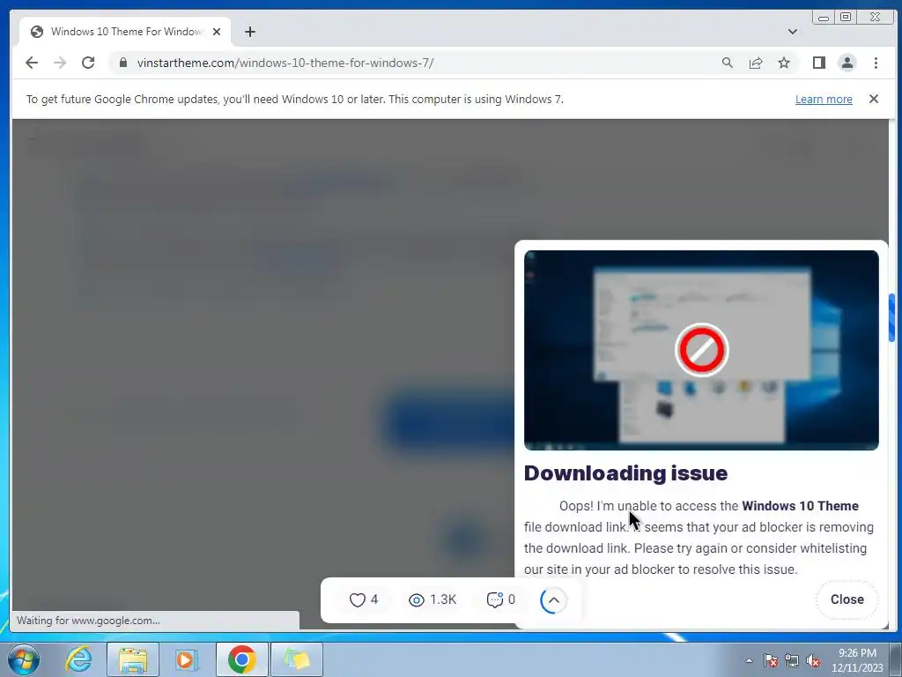Click the Downloading issue heading
This screenshot has width=902, height=677.
(x=625, y=472)
